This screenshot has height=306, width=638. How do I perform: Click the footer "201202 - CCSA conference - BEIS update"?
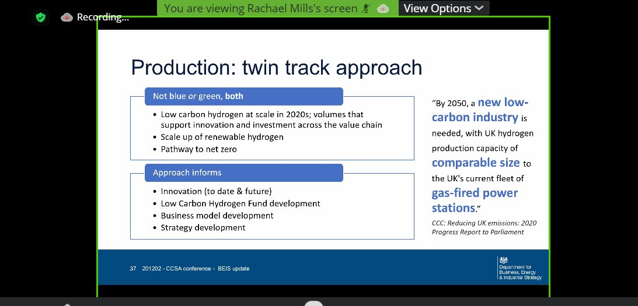pyautogui.click(x=196, y=269)
